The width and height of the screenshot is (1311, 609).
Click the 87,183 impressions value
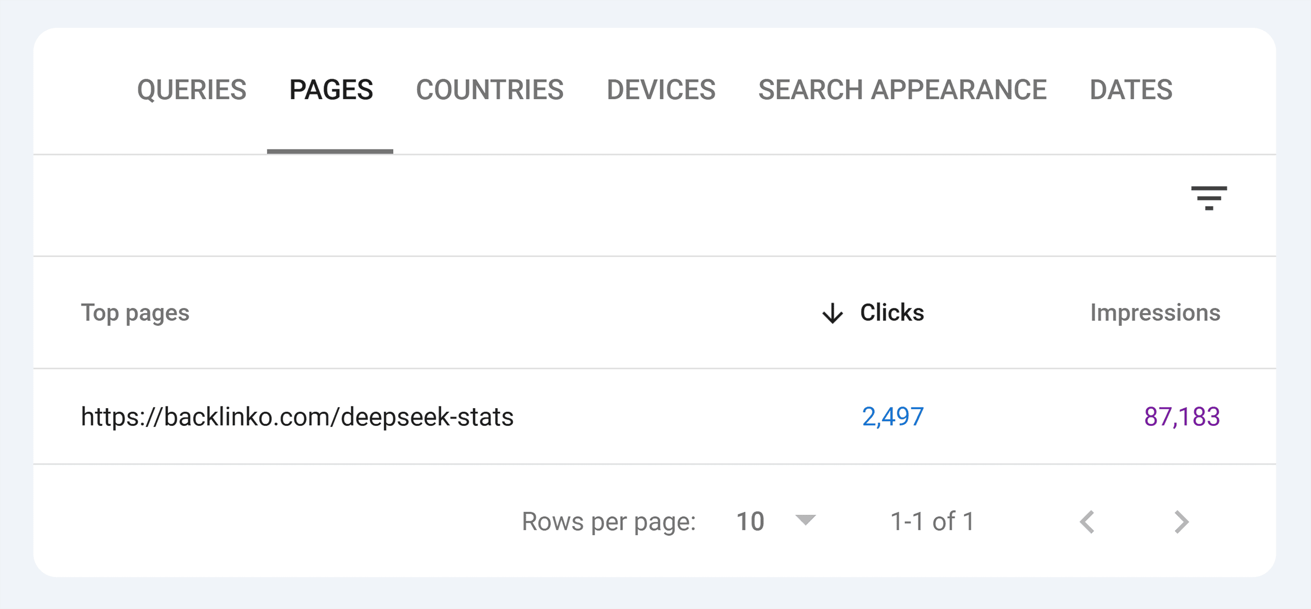[x=1181, y=417]
